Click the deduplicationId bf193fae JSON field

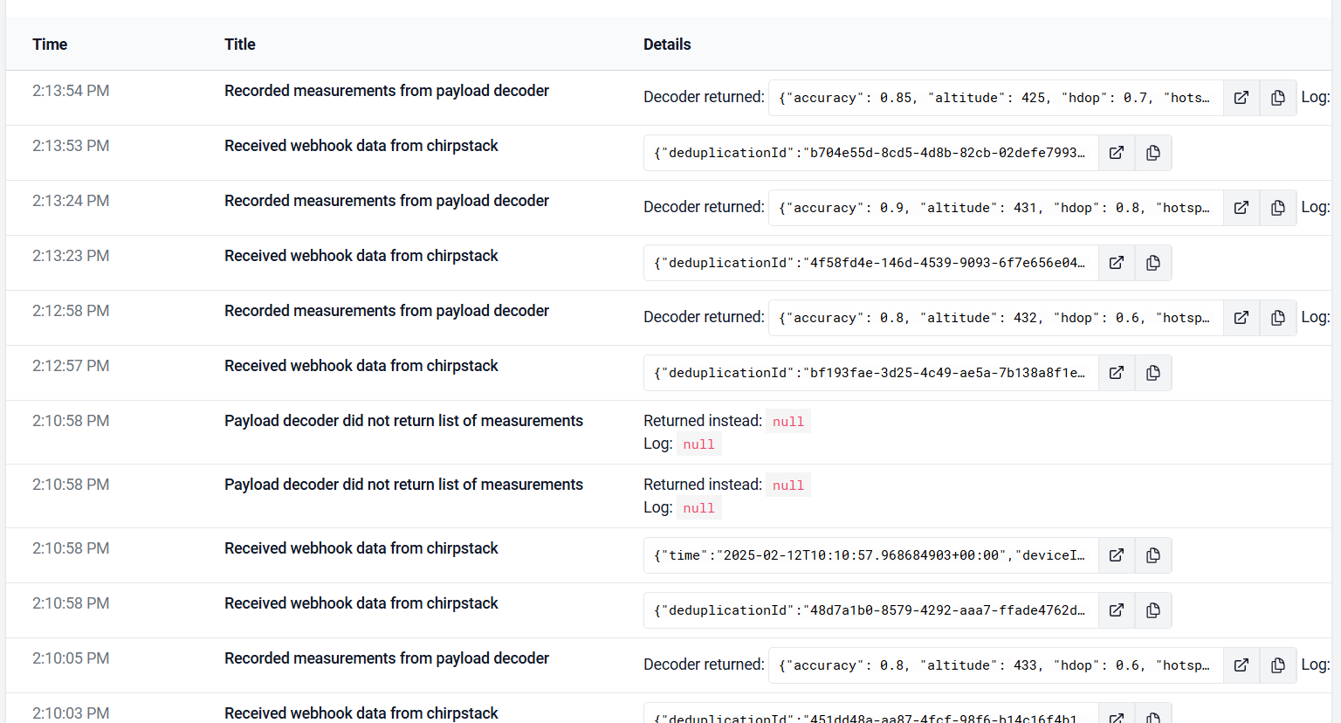click(x=870, y=373)
